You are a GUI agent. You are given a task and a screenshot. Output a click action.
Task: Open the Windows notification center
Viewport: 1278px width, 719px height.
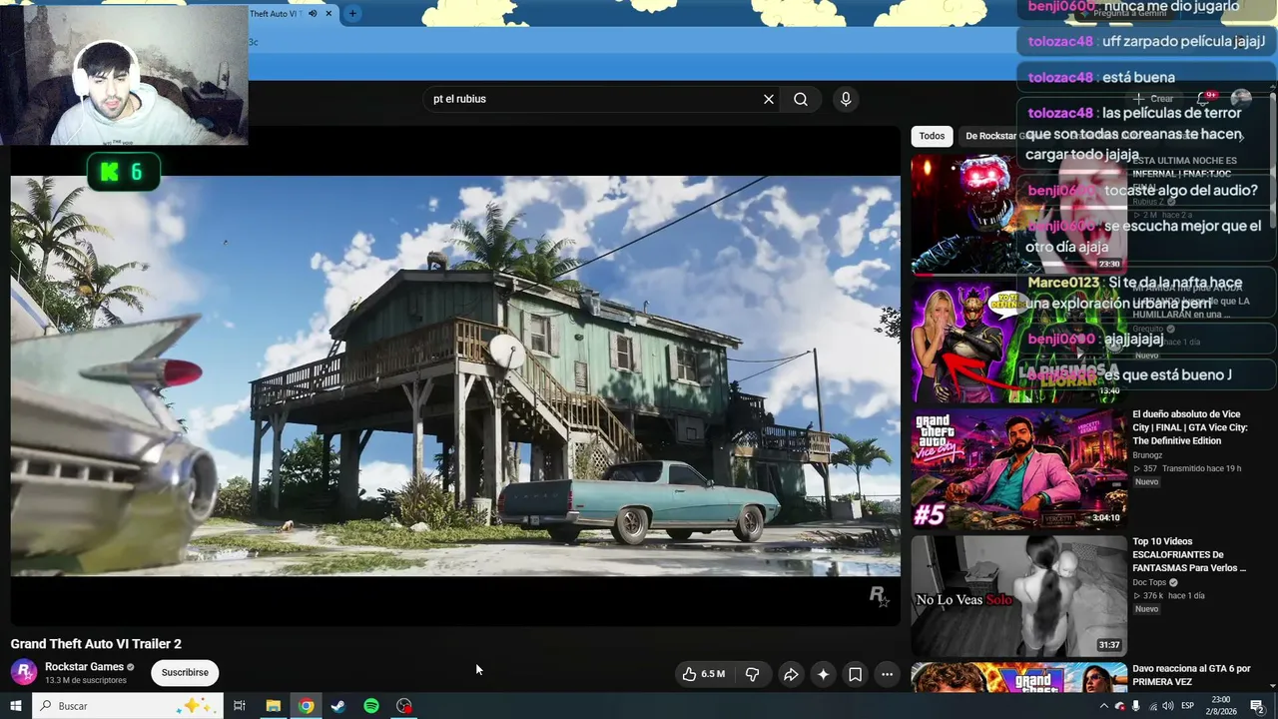click(x=1258, y=706)
